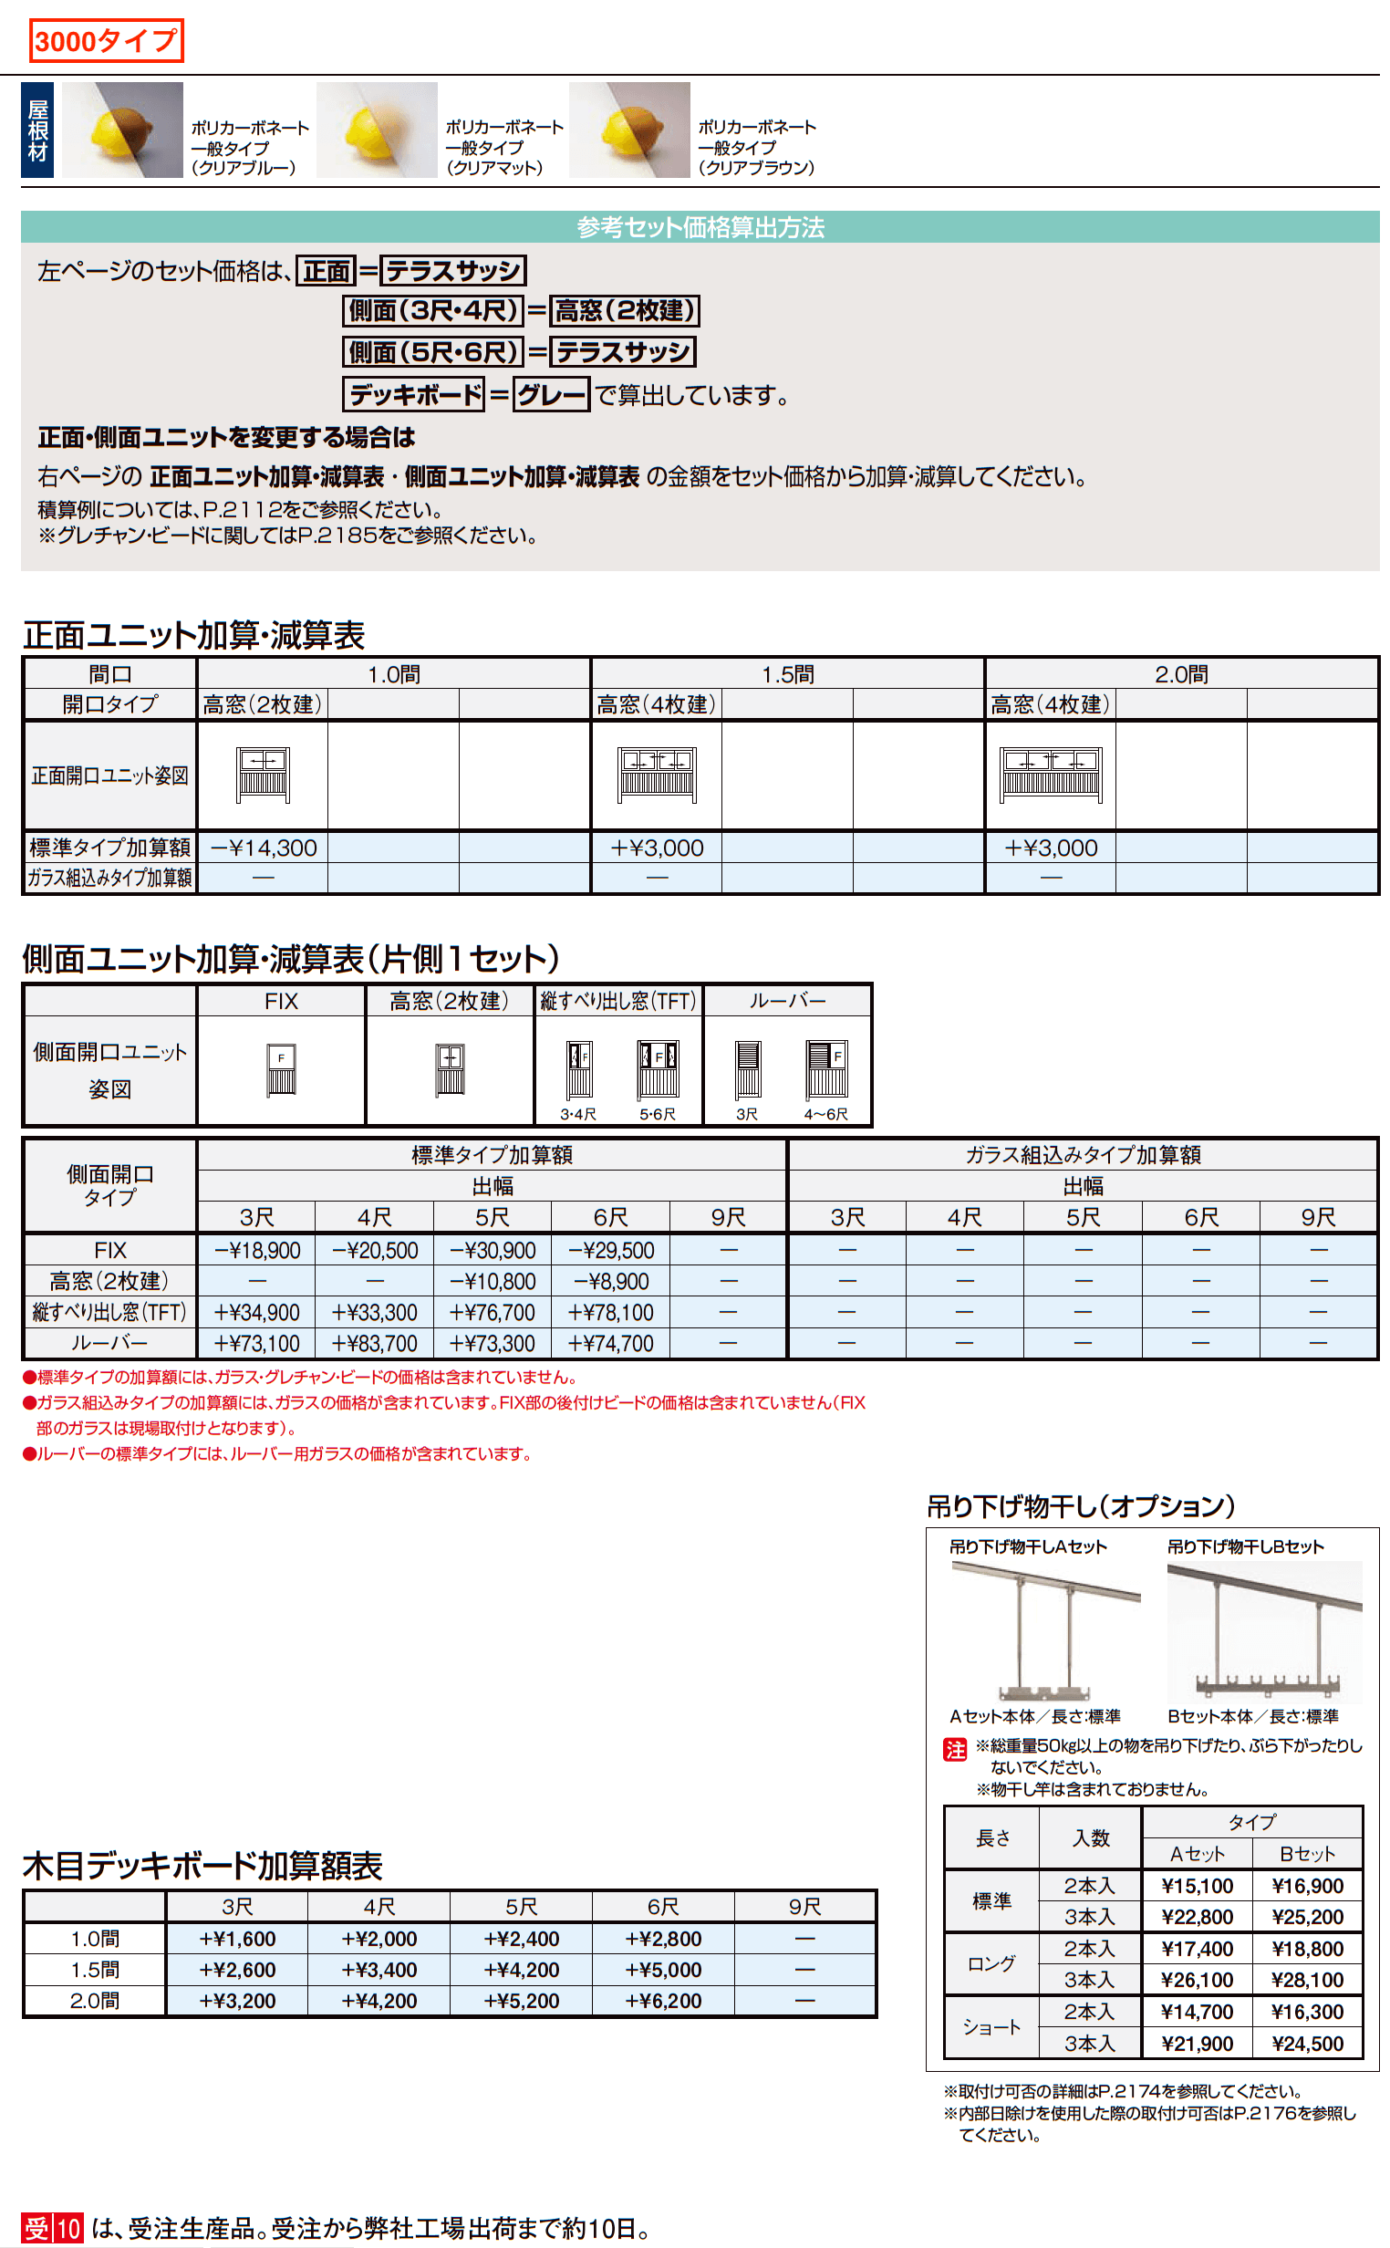Click the TFT 3尺 value +¥34,900
Viewport: 1390px width, 2248px height.
pos(256,1312)
